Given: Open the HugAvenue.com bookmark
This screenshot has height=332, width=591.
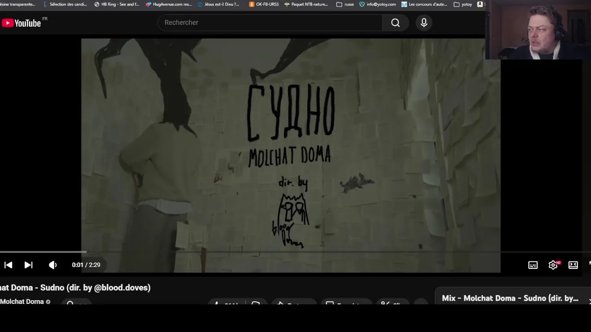Looking at the screenshot, I should [x=169, y=4].
